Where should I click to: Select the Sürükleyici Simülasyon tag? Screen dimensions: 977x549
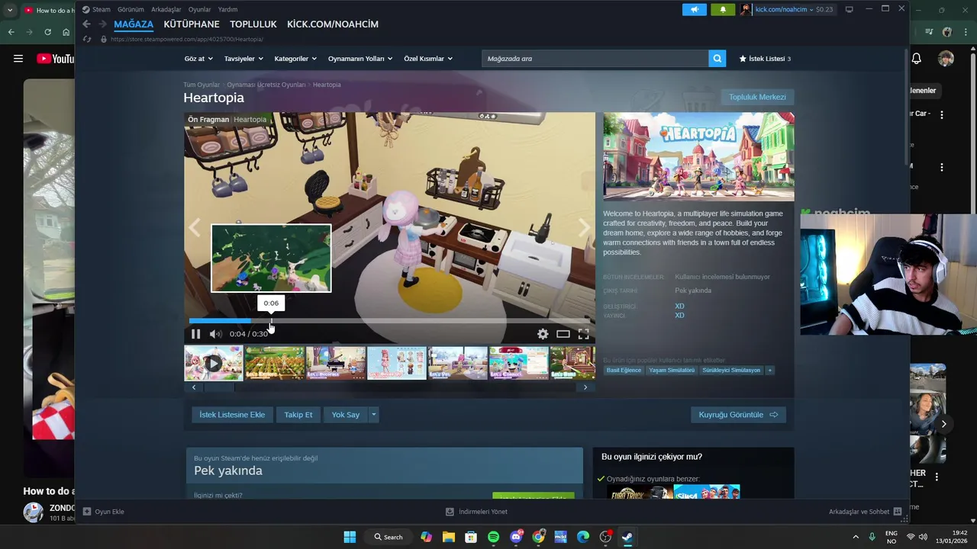[x=731, y=371]
